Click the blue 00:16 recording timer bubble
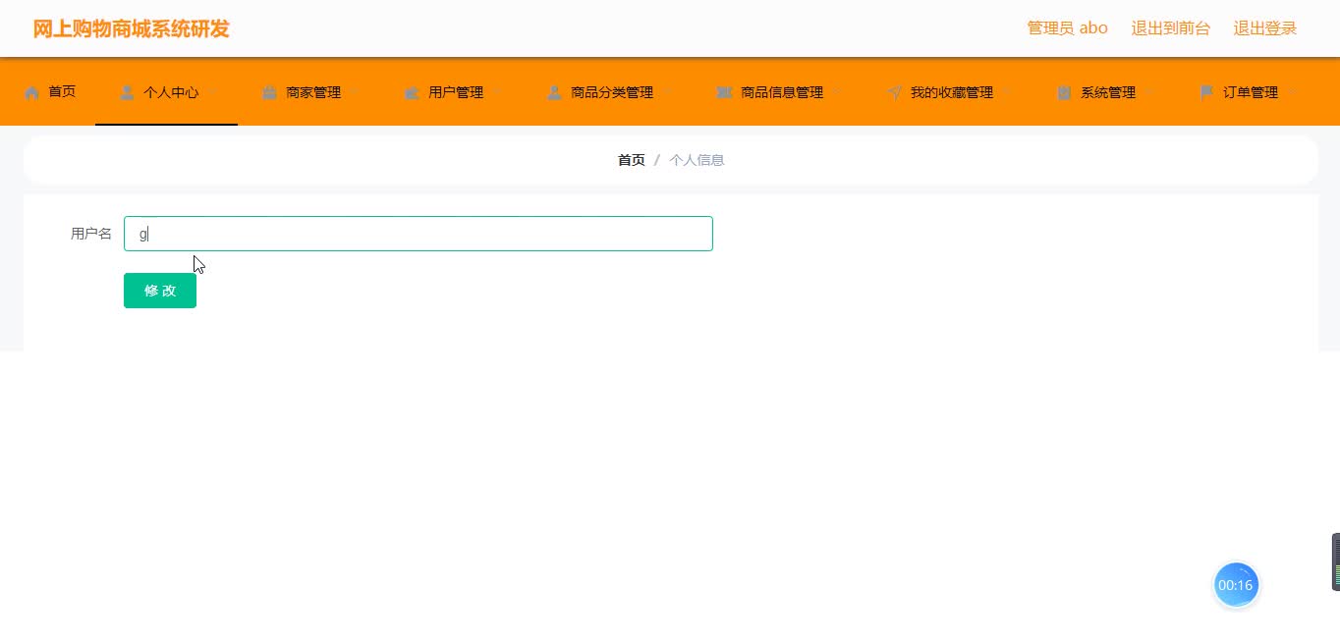Image resolution: width=1340 pixels, height=642 pixels. (1236, 585)
